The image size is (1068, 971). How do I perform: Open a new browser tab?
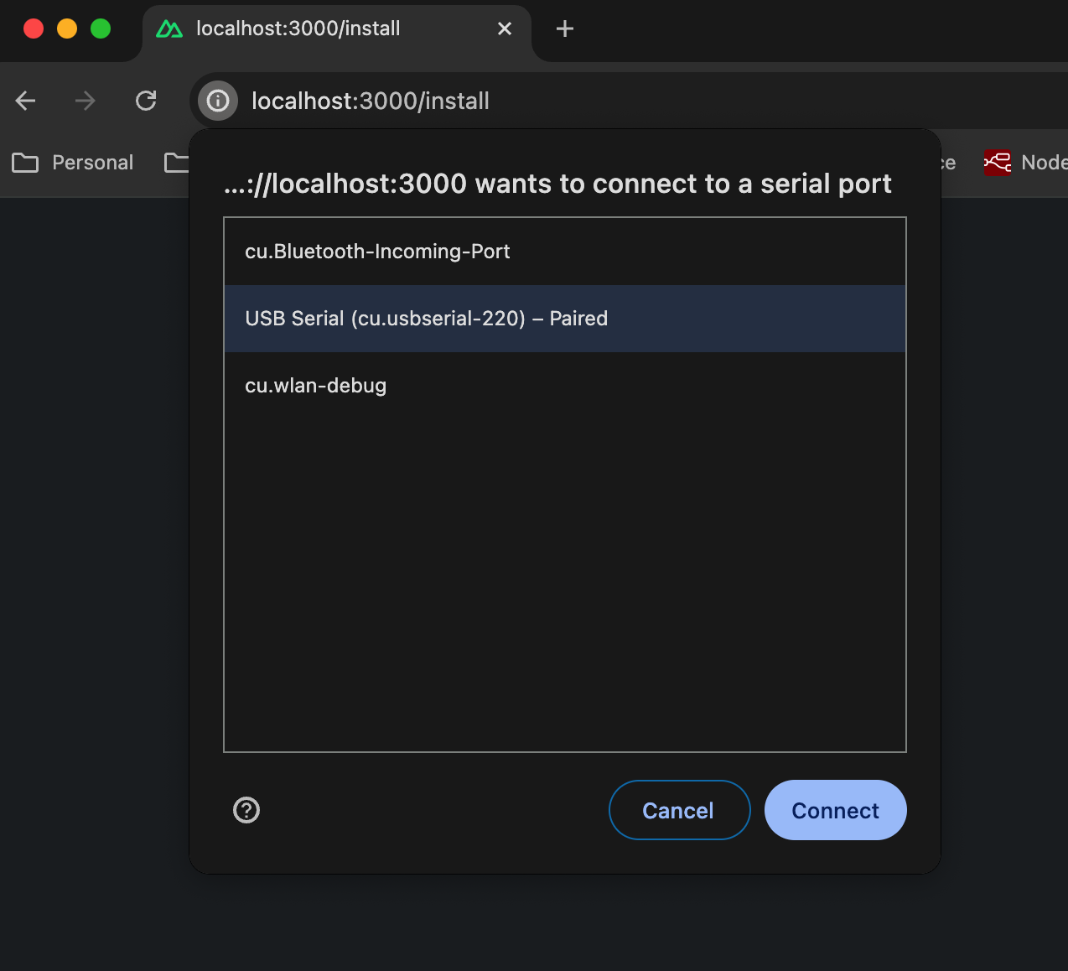coord(565,29)
